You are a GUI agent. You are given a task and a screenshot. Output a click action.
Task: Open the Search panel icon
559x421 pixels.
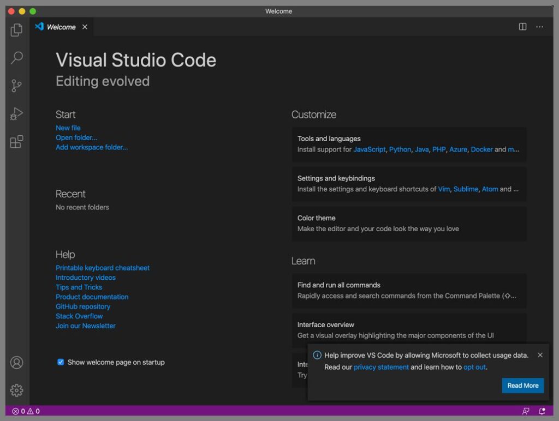16,58
